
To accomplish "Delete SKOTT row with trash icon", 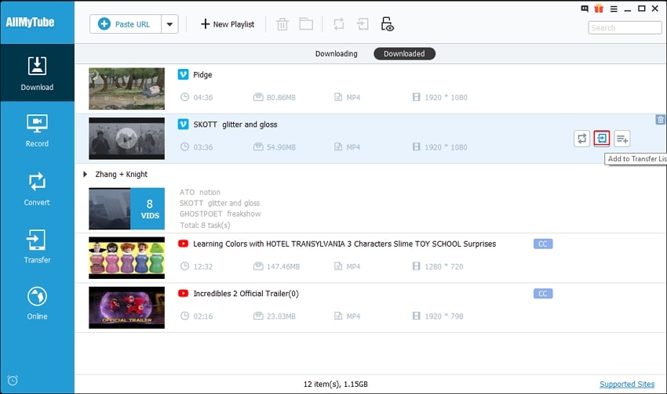I will [660, 120].
